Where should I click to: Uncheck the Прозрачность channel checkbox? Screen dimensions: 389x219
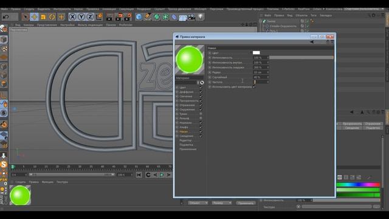(201, 100)
